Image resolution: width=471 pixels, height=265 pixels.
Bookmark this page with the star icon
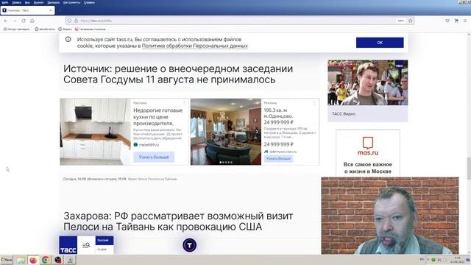point(411,21)
